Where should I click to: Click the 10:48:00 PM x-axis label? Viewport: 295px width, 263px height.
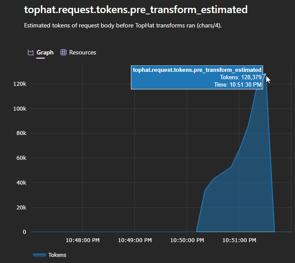[x=82, y=240]
